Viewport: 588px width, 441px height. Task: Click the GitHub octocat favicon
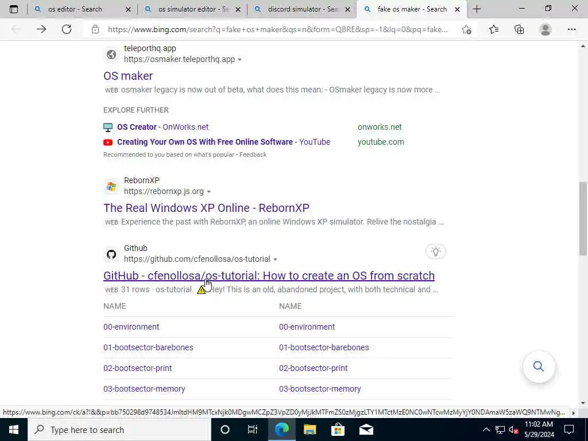point(111,254)
